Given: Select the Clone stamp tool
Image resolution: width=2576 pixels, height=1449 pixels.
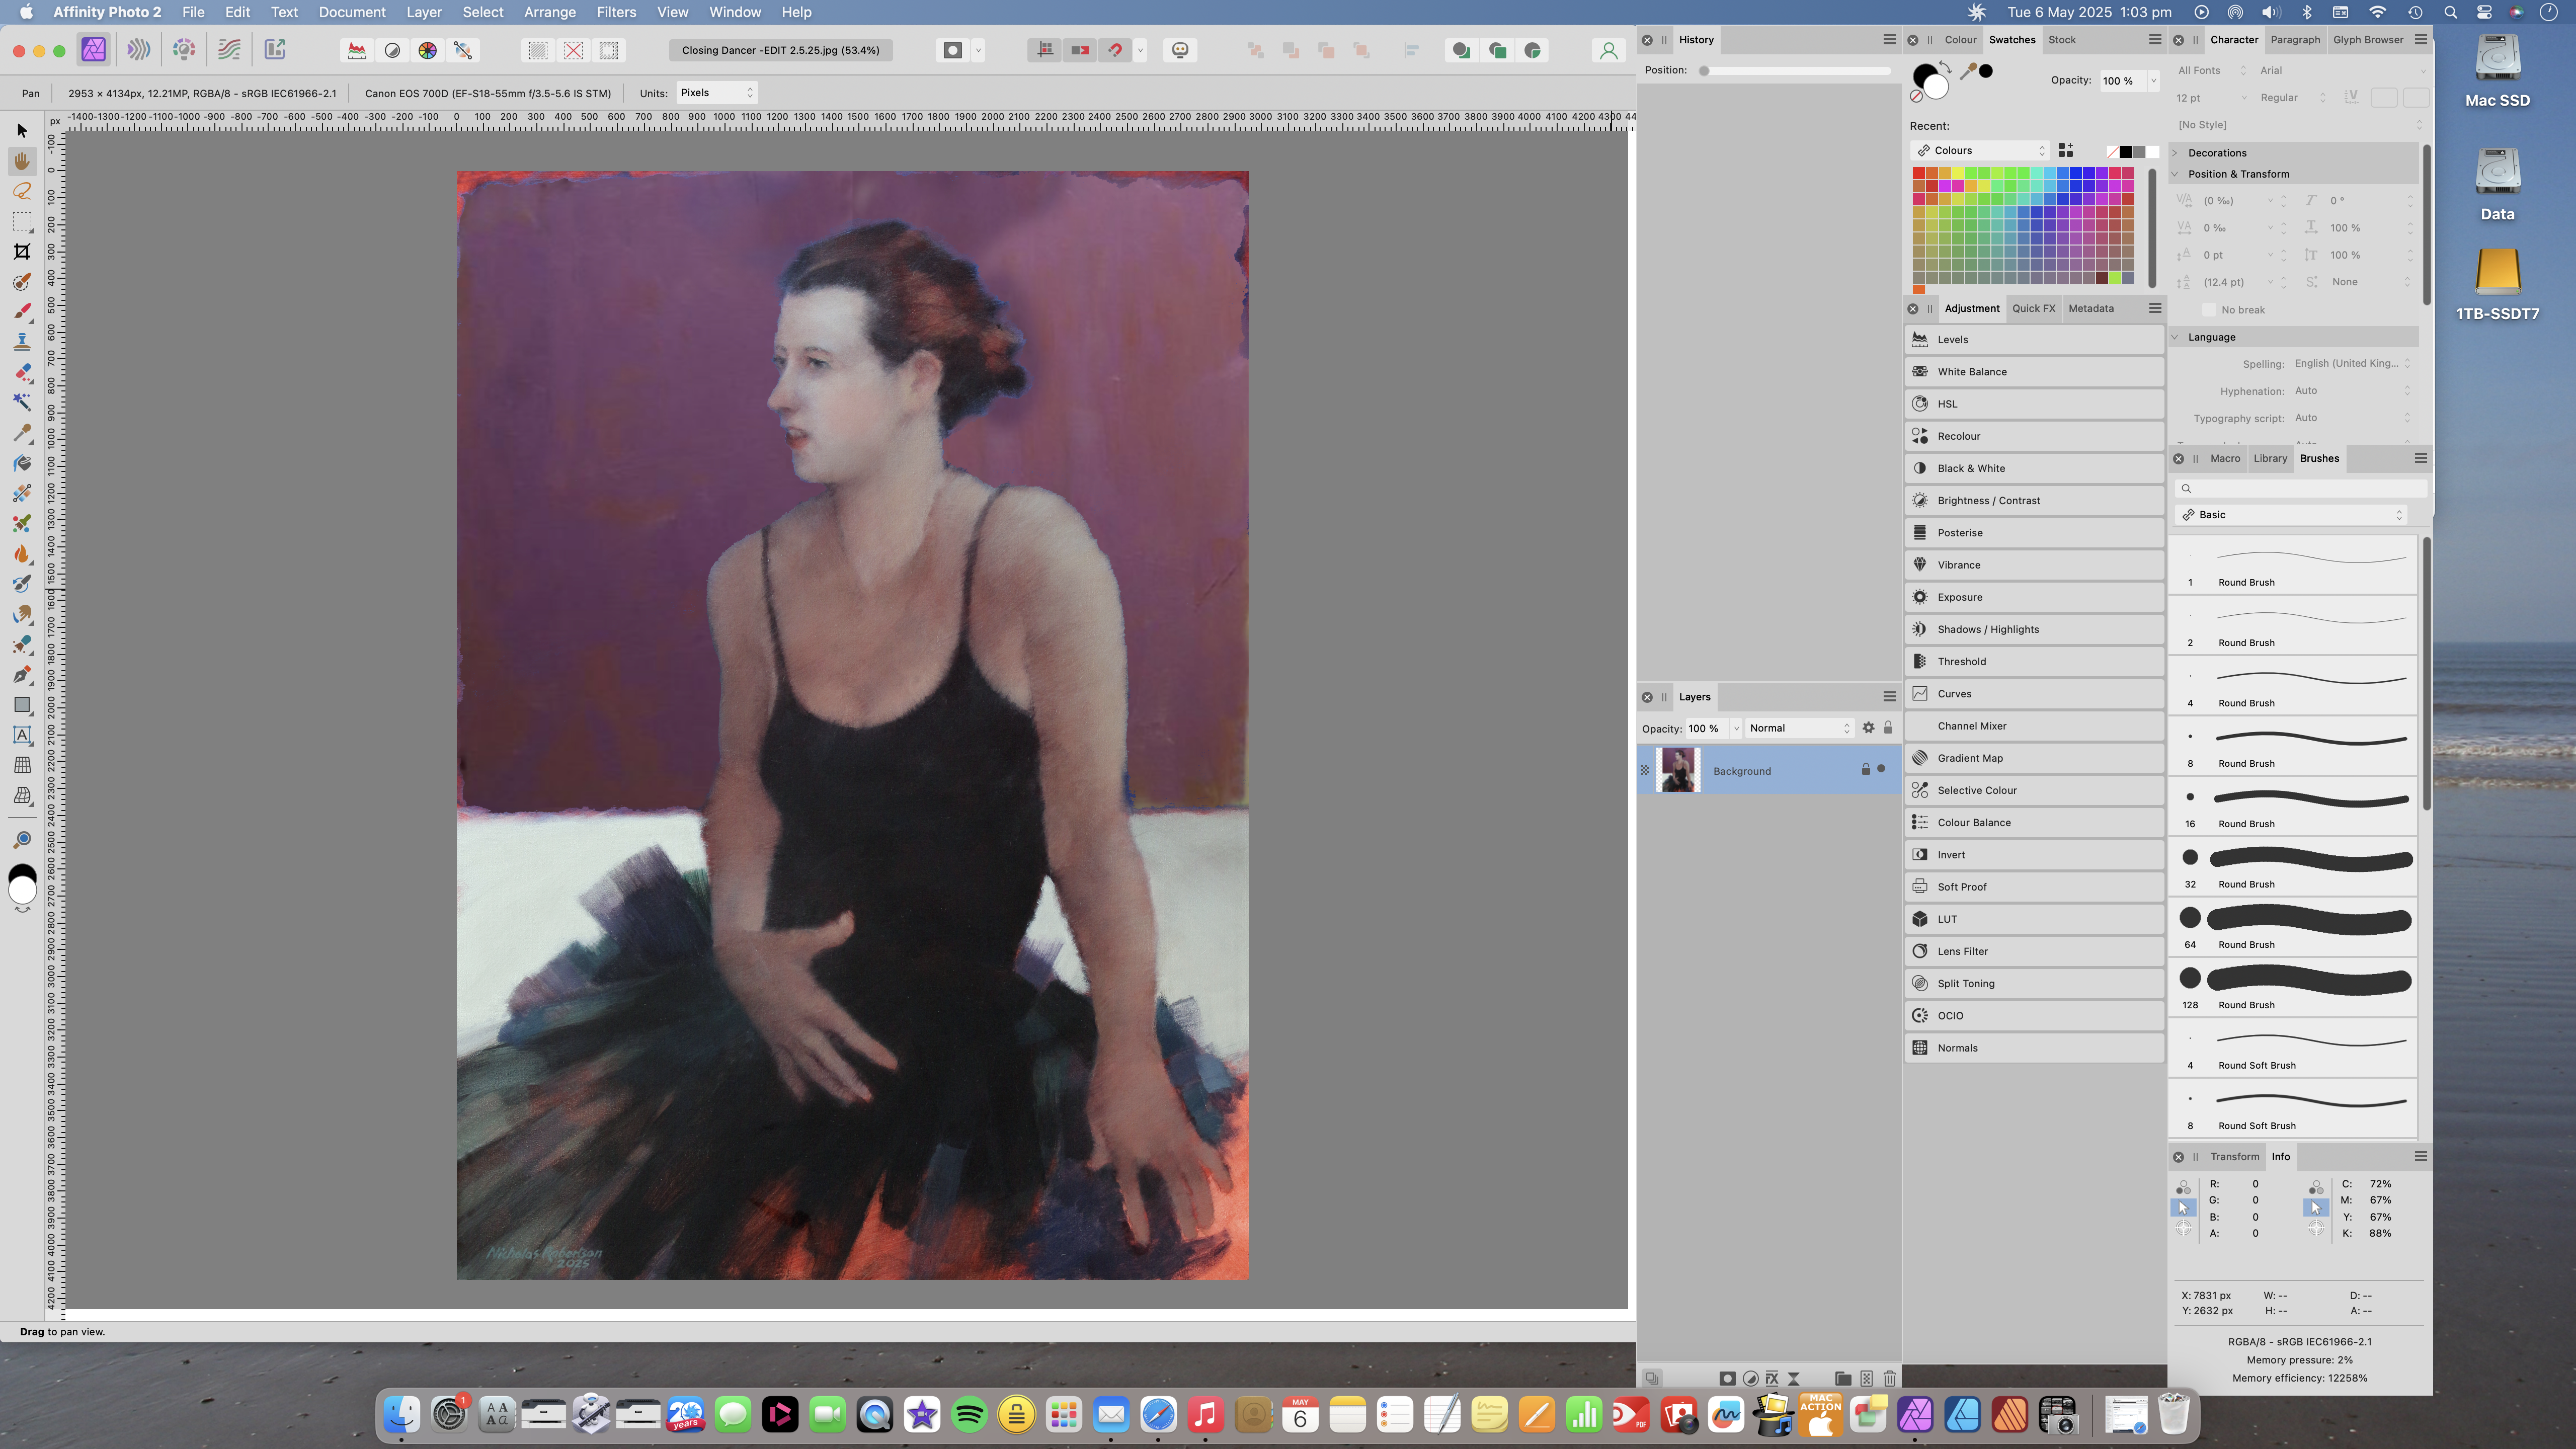Looking at the screenshot, I should point(22,342).
